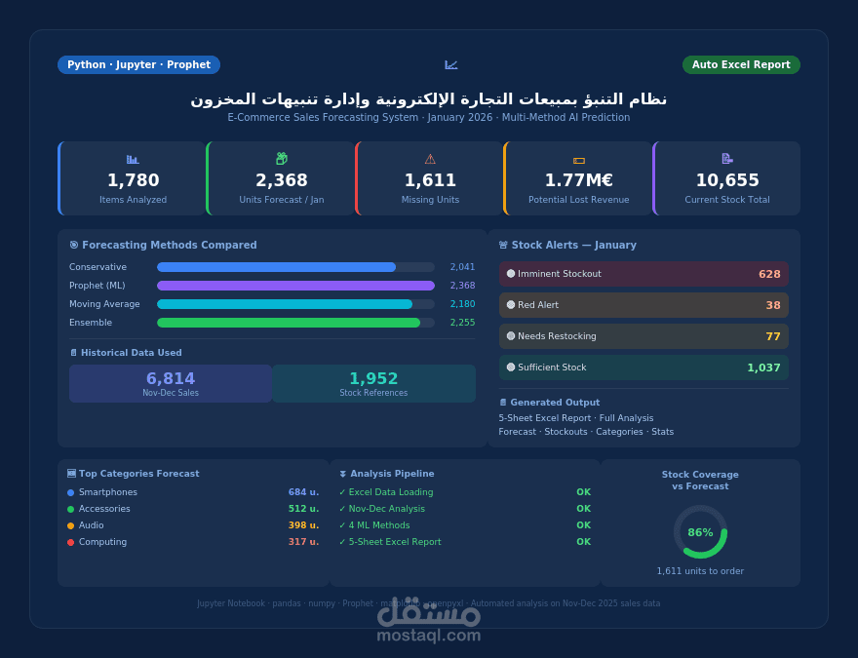858x658 pixels.
Task: Click Audio 398 u. value
Action: (x=303, y=525)
